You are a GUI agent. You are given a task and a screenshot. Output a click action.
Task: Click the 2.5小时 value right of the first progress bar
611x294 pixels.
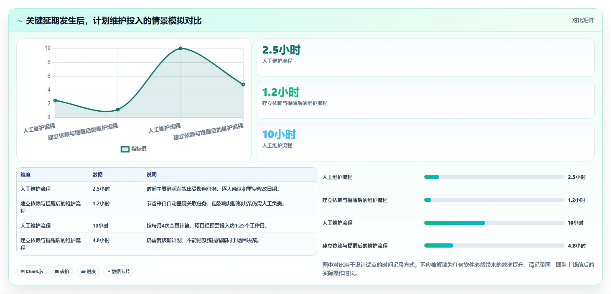point(577,177)
